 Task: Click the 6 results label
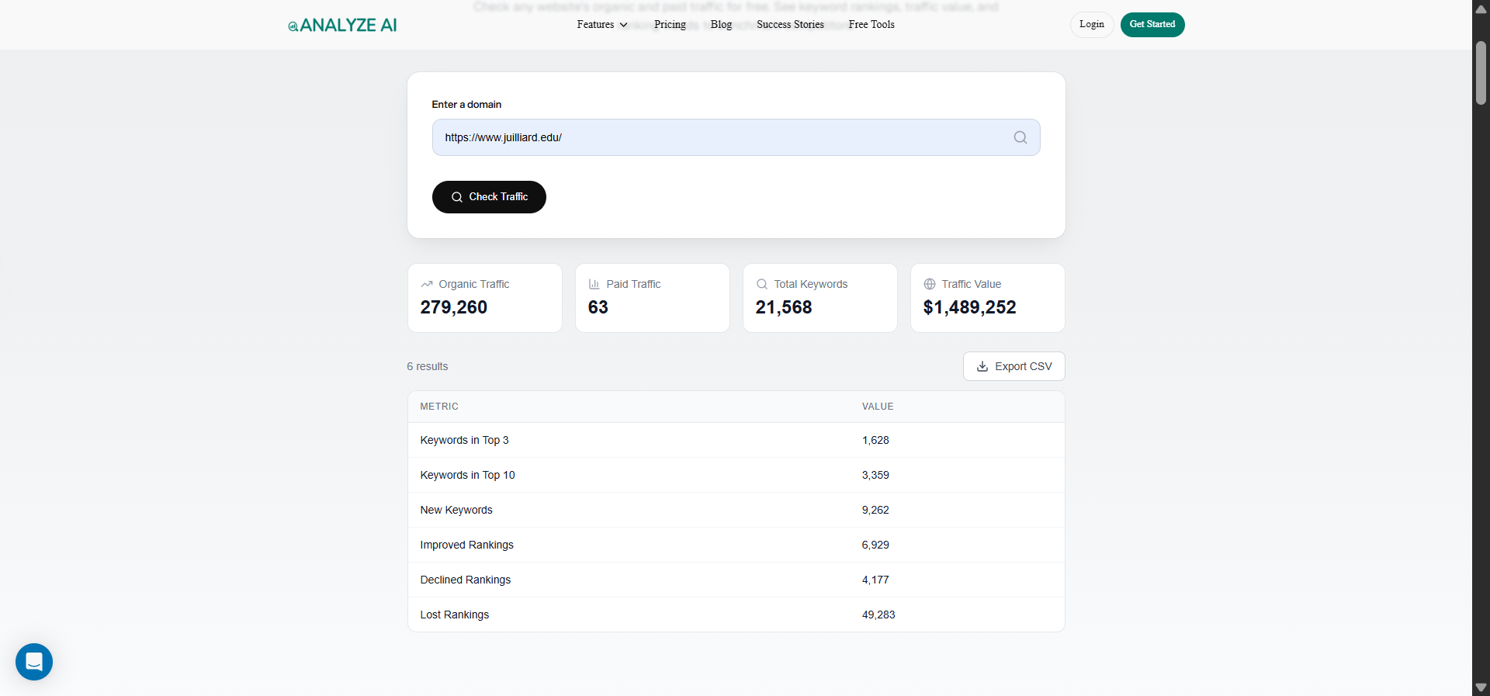click(x=428, y=366)
